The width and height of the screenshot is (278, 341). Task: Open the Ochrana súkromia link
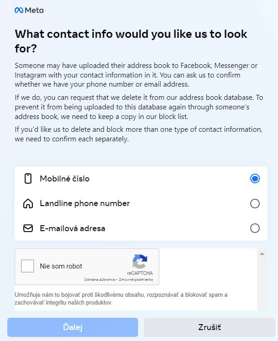click(x=99, y=279)
